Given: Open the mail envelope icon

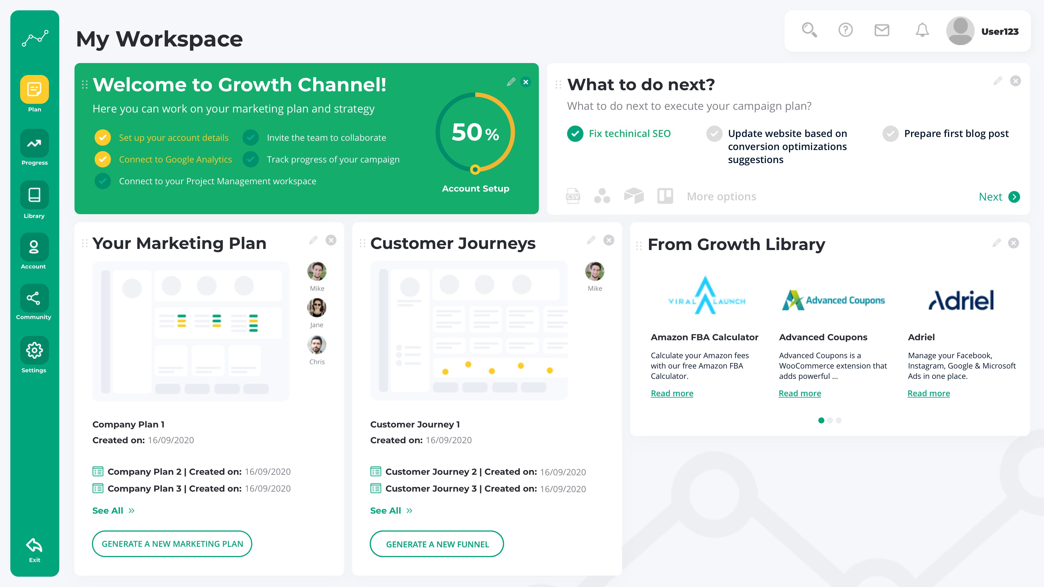Looking at the screenshot, I should [881, 30].
